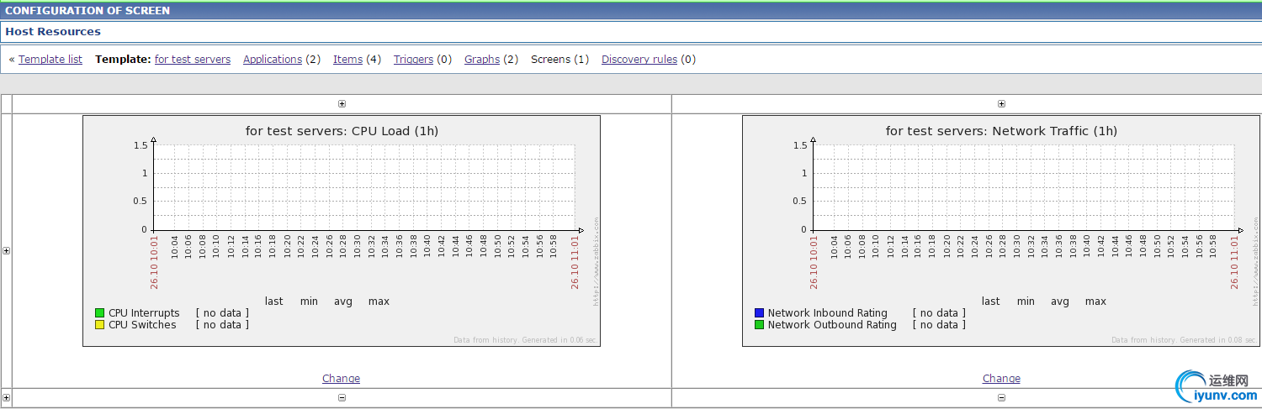The image size is (1262, 409).
Task: Click the yellow CPU Switches legend swatch
Action: 99,325
